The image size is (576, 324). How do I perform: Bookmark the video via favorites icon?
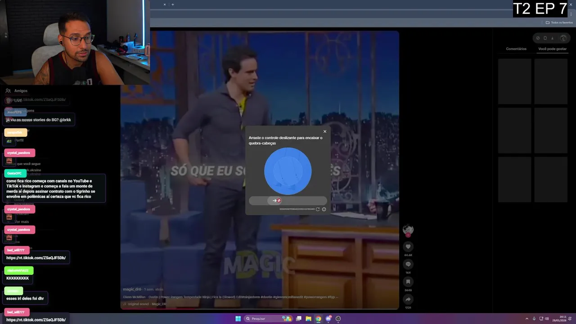pyautogui.click(x=408, y=282)
